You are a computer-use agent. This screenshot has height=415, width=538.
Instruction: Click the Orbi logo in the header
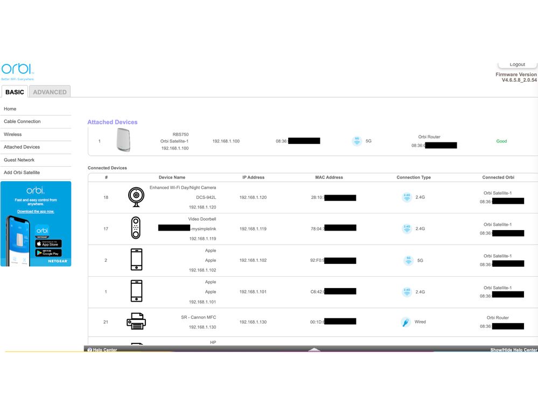[x=17, y=70]
